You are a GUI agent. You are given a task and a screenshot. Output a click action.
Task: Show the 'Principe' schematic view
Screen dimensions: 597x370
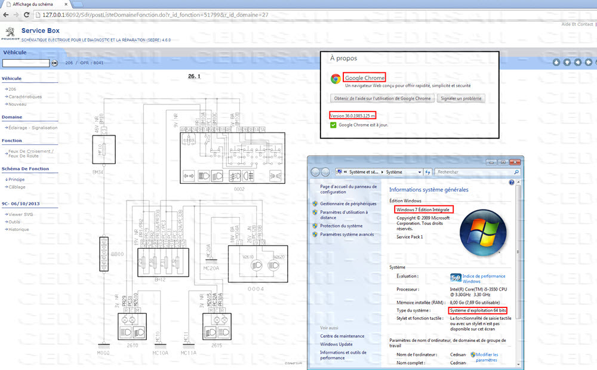click(16, 179)
